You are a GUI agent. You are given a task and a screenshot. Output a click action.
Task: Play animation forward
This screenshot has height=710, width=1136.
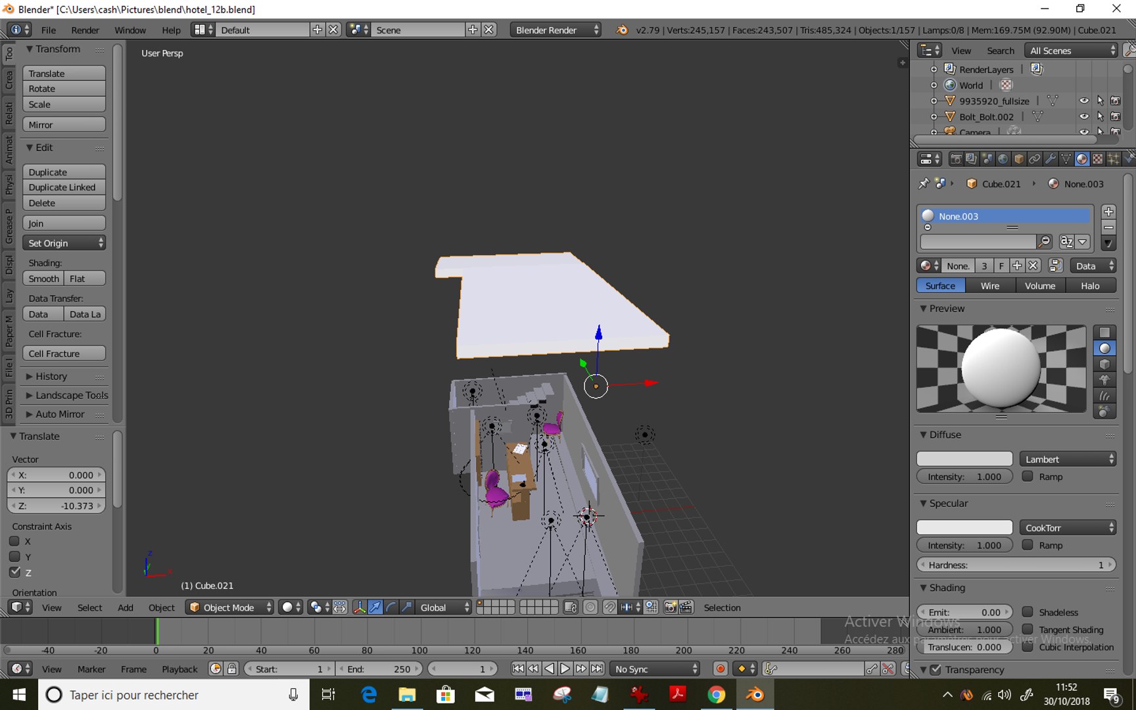pos(565,669)
